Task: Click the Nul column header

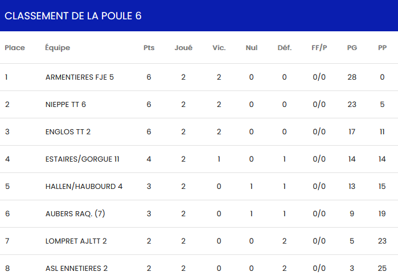Action: point(251,48)
